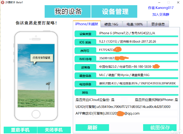The image size is (183, 134).
Task: Click the IMEI串号 label
Action: coord(86,59)
